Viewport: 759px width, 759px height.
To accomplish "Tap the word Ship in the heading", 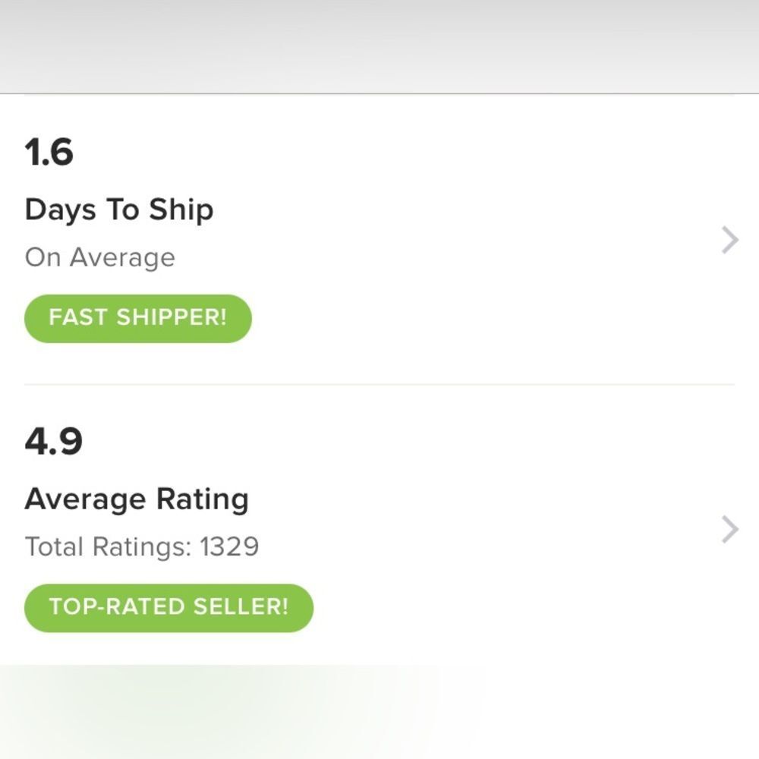I will [x=181, y=210].
